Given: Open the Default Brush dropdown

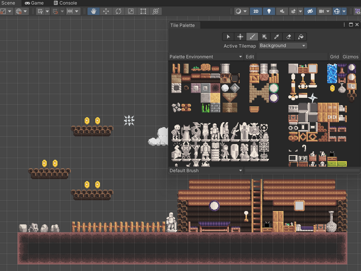Looking at the screenshot, I should point(206,171).
